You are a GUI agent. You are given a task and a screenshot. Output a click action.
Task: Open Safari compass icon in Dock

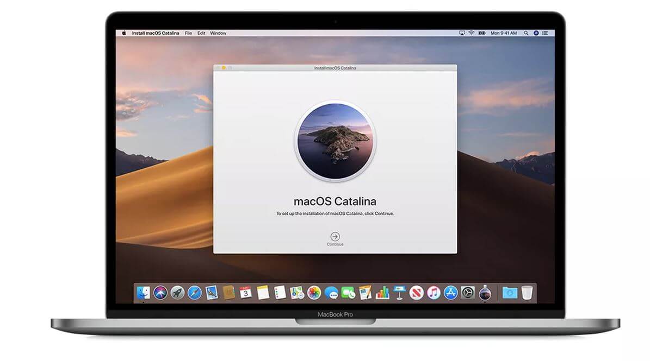194,293
